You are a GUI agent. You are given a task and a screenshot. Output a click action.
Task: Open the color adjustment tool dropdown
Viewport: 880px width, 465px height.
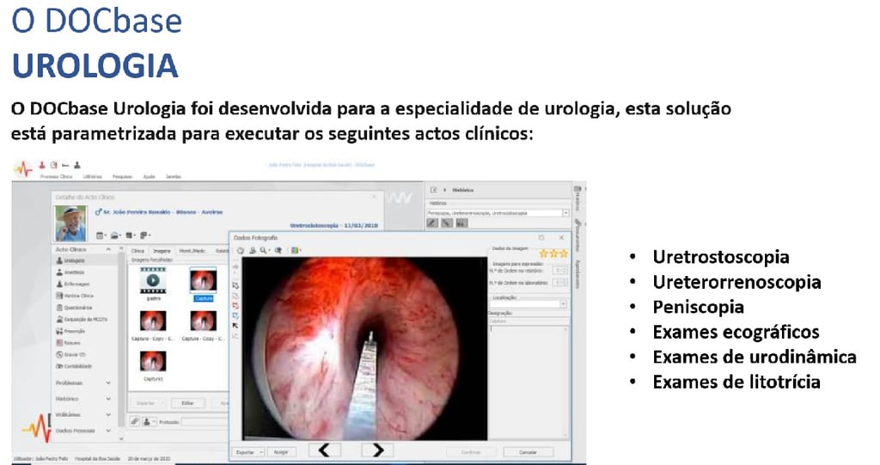[296, 250]
